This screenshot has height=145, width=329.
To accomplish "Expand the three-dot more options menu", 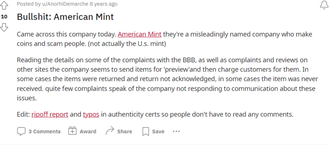I will click(x=176, y=131).
